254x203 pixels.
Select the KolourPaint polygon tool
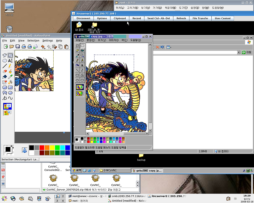5,93
